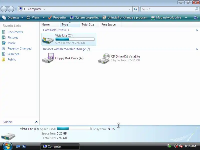
Task: Open Documents in Favorite Links
Action: point(15,32)
